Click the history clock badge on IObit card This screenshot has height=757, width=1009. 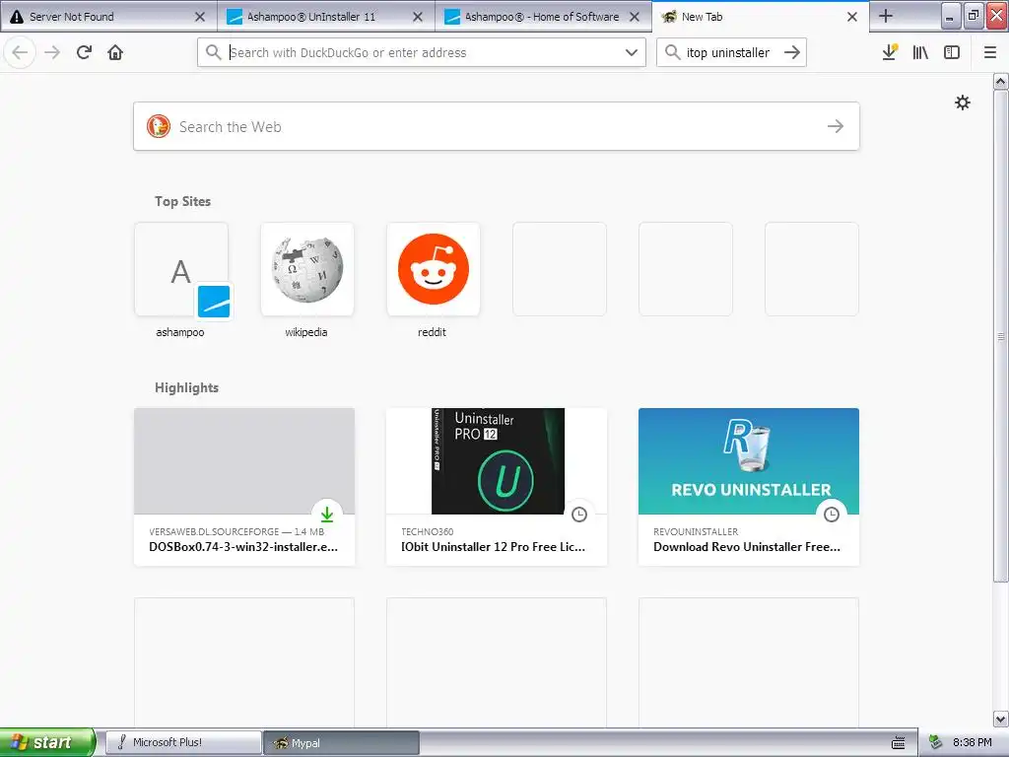point(579,514)
